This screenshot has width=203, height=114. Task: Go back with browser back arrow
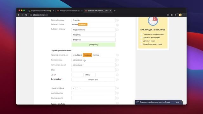[x=19, y=15]
